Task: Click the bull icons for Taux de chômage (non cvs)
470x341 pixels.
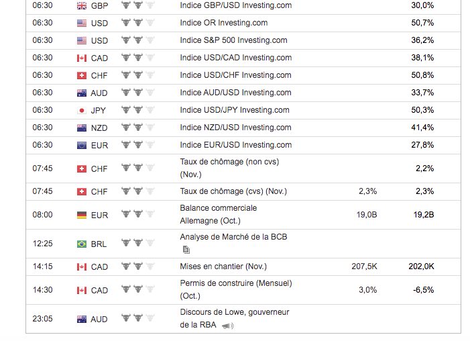Action: pos(137,168)
